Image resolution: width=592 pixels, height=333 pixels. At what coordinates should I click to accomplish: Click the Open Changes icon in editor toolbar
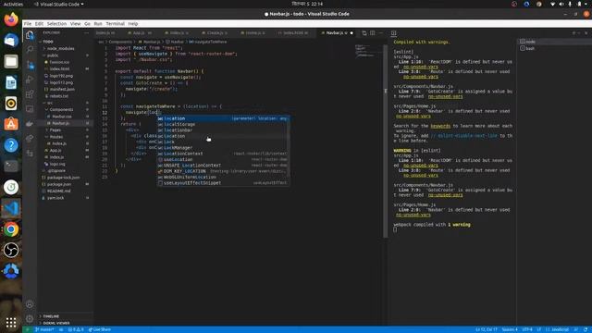click(x=364, y=33)
